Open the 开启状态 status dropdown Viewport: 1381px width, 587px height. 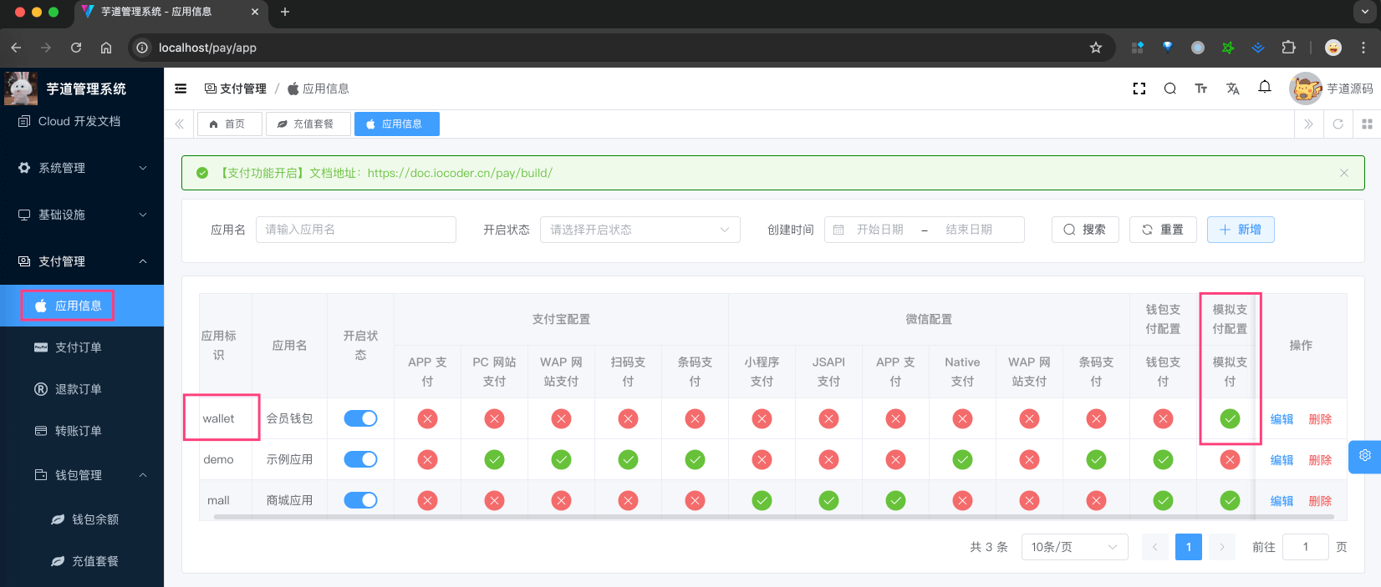(640, 230)
